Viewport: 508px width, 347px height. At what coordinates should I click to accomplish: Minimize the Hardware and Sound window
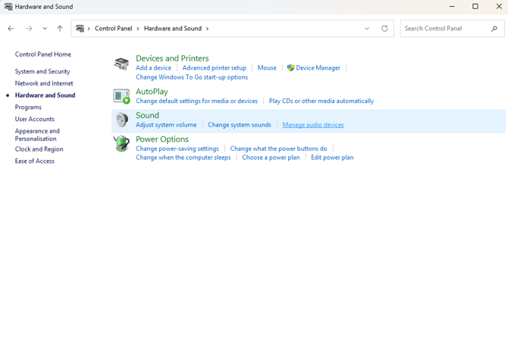452,7
